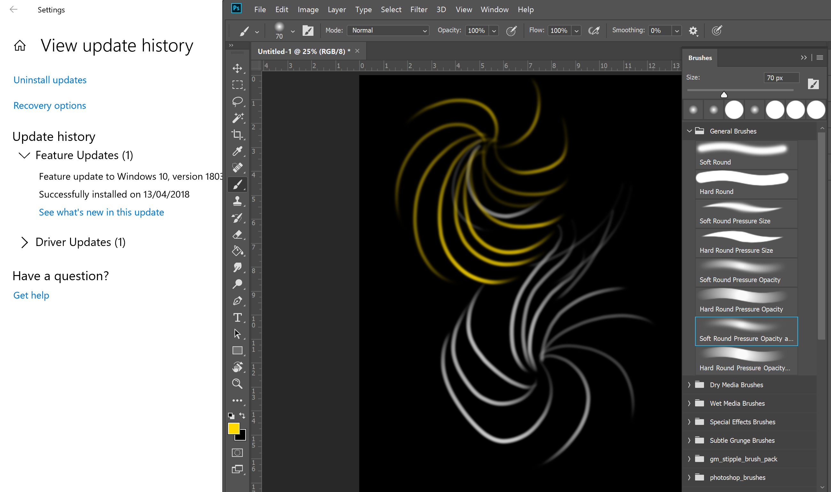Select the Clone Stamp tool
Screen dimensions: 831x492
pos(237,201)
